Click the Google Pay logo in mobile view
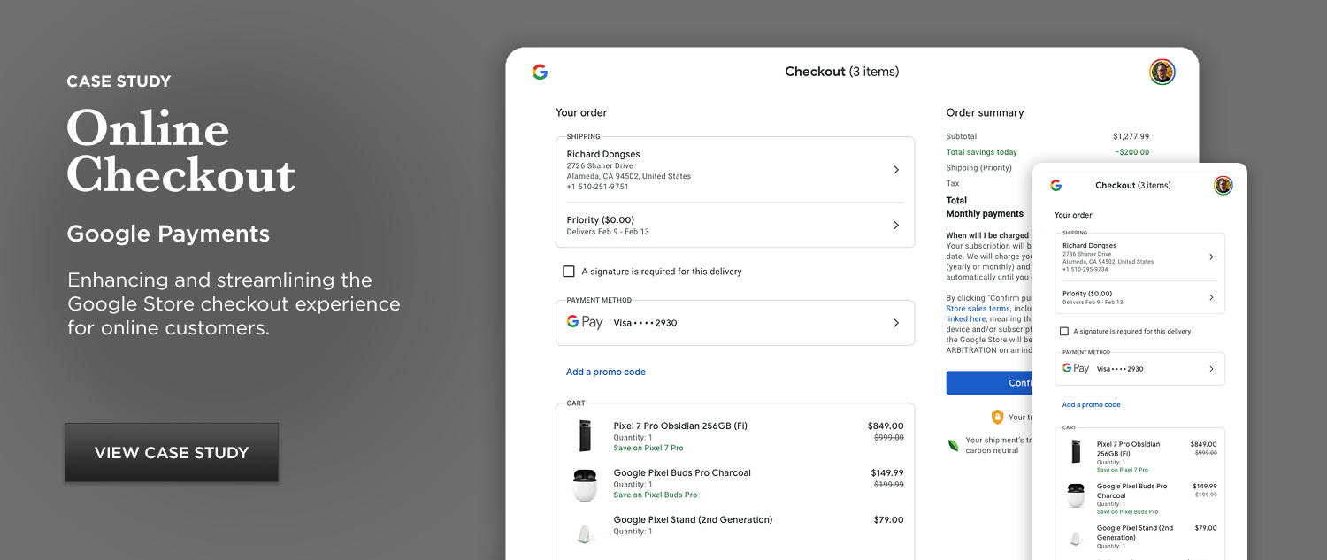 1076,369
